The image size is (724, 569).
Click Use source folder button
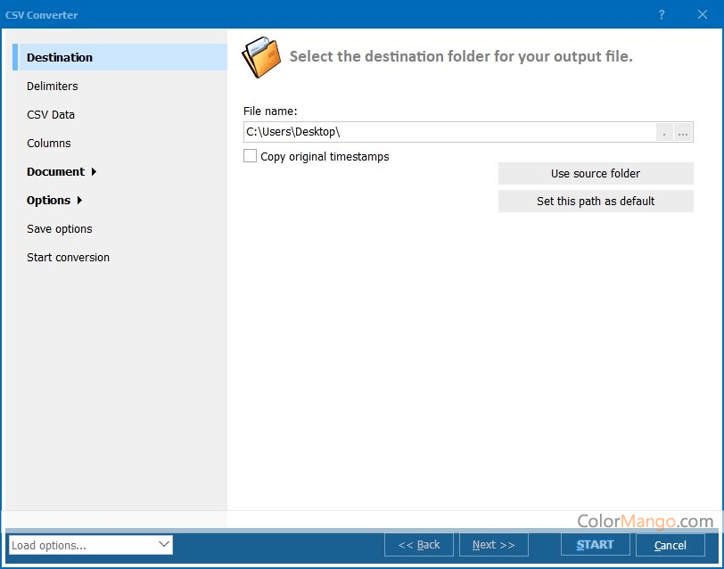[x=596, y=174]
